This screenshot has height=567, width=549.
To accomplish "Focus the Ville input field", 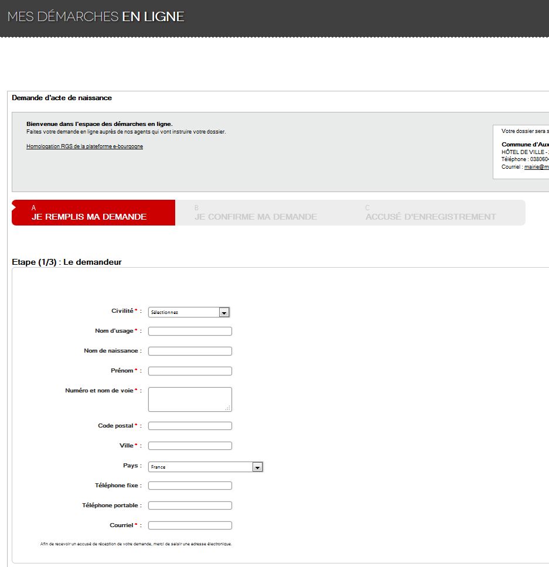I will [190, 446].
